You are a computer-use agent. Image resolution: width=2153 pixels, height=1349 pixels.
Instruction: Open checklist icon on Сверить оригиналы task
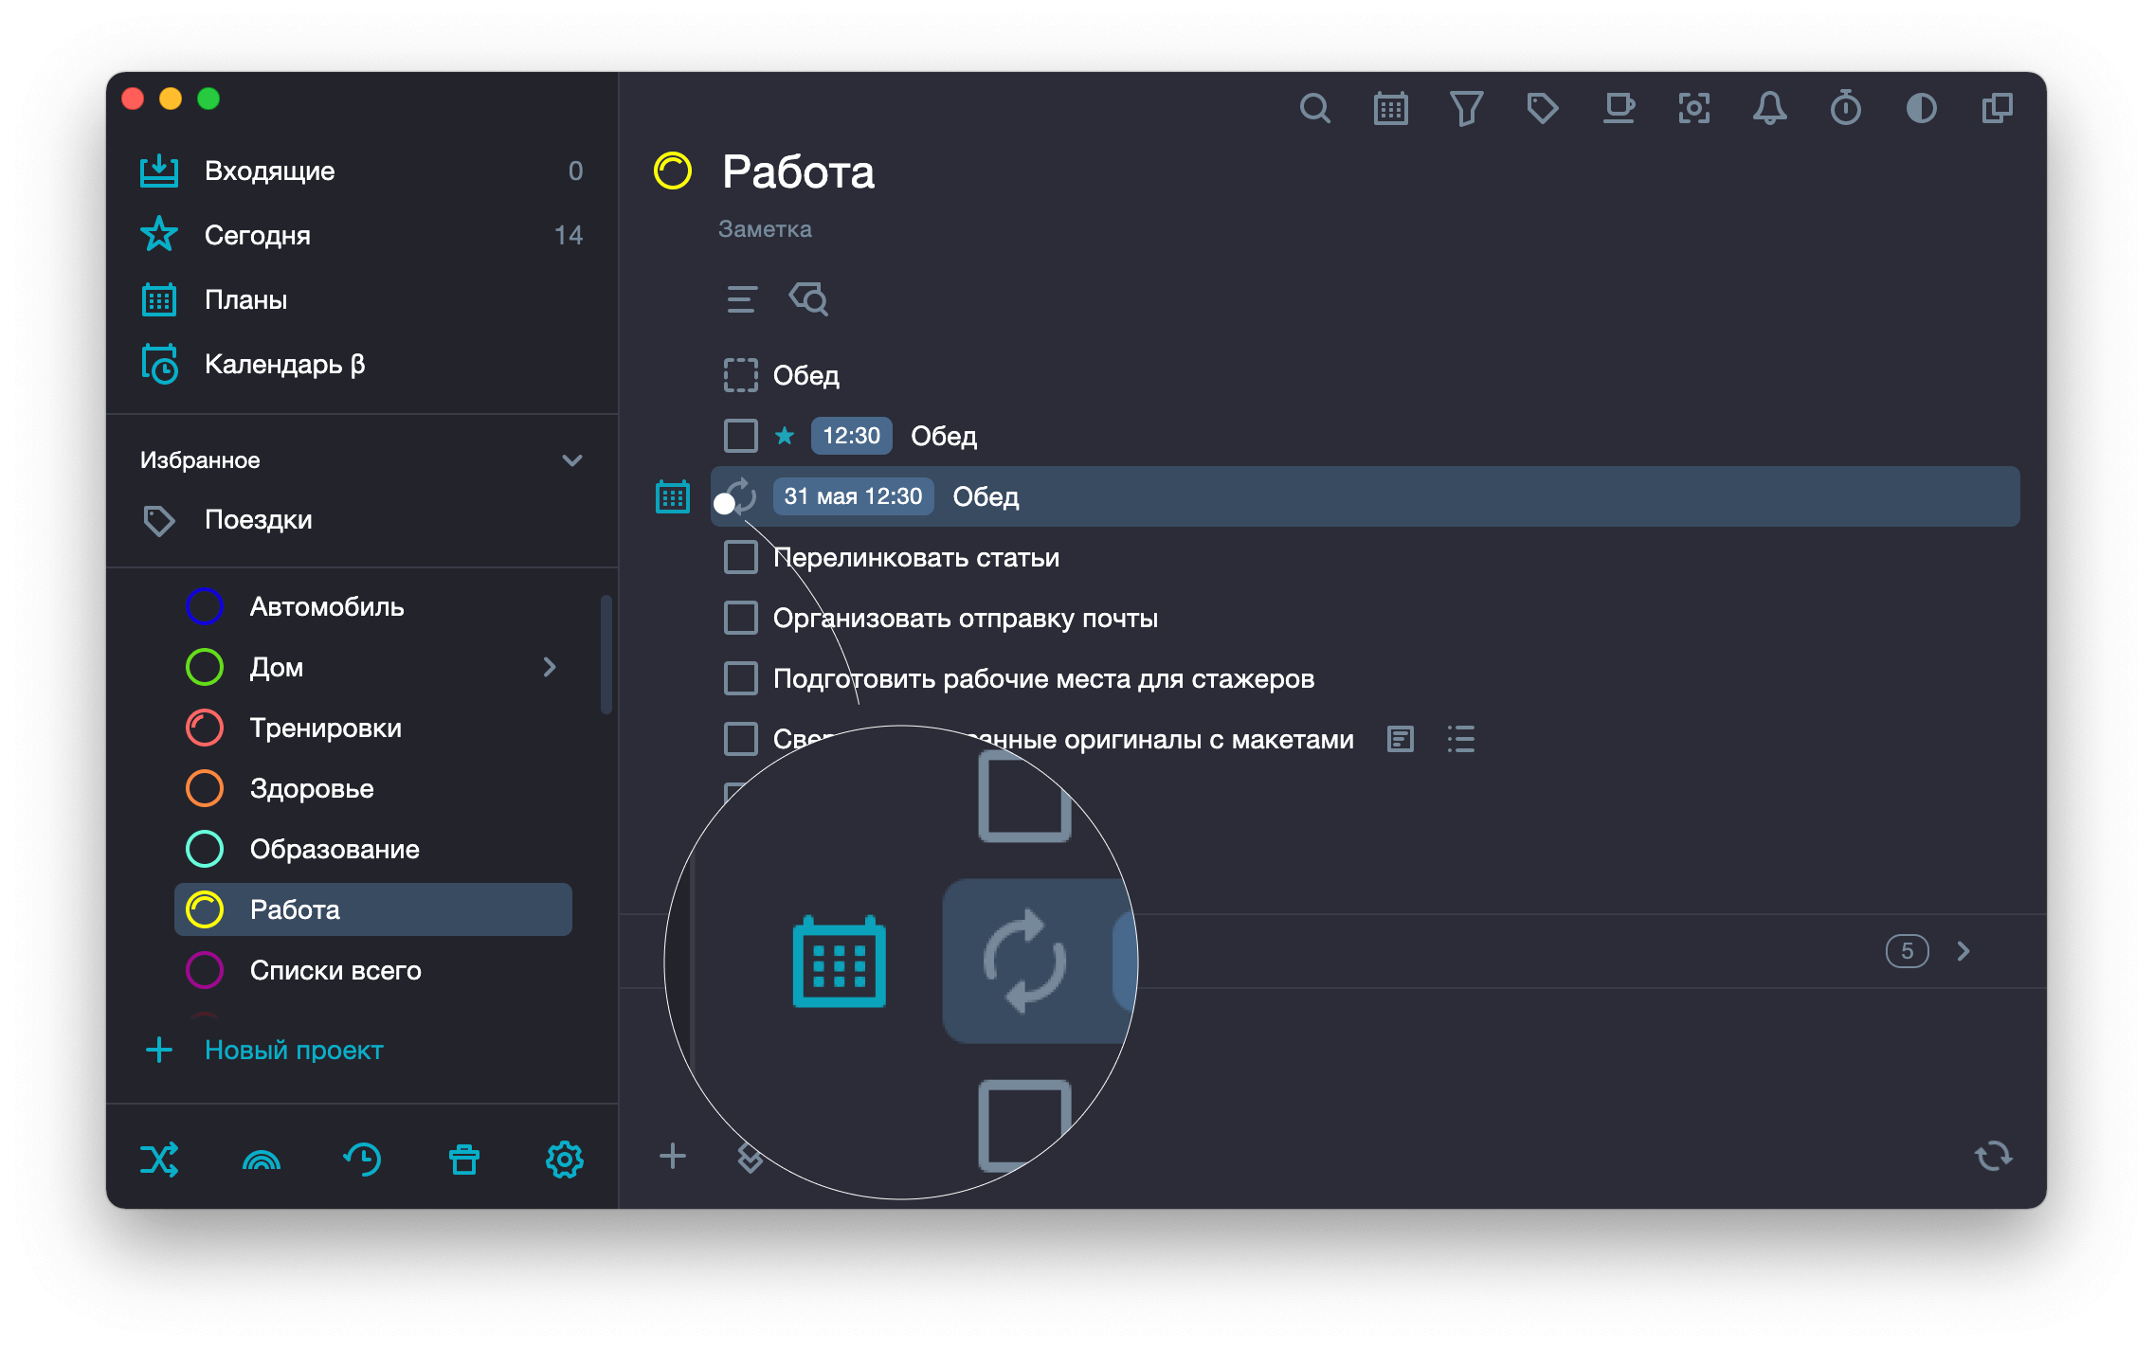click(x=1460, y=739)
